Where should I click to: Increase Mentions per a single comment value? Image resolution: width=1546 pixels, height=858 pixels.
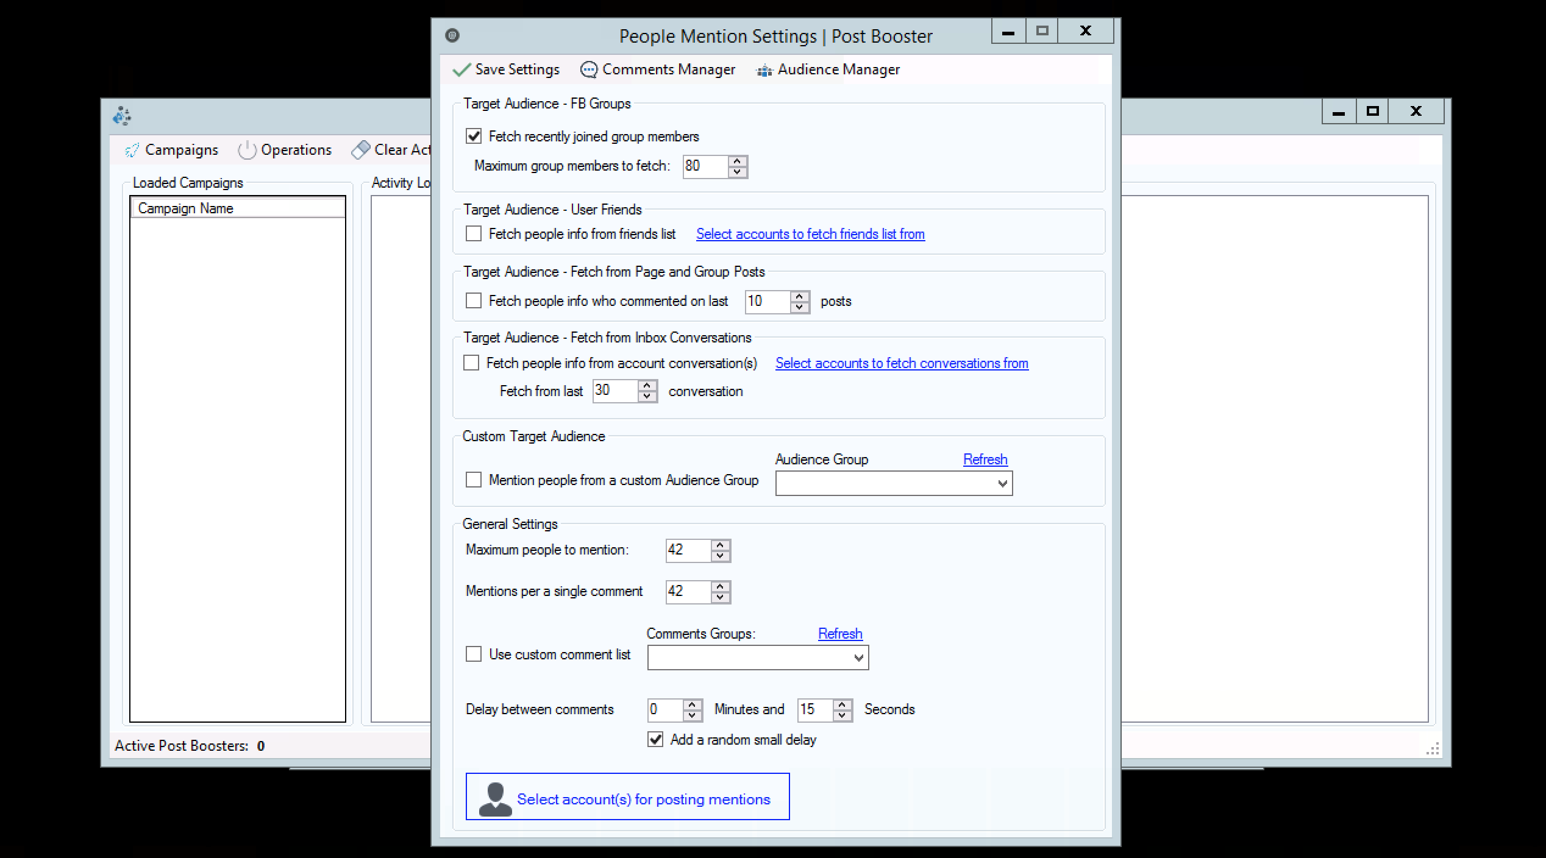pyautogui.click(x=721, y=587)
